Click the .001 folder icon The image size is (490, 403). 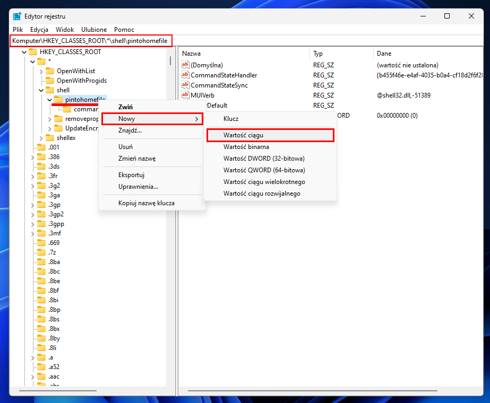click(x=41, y=147)
